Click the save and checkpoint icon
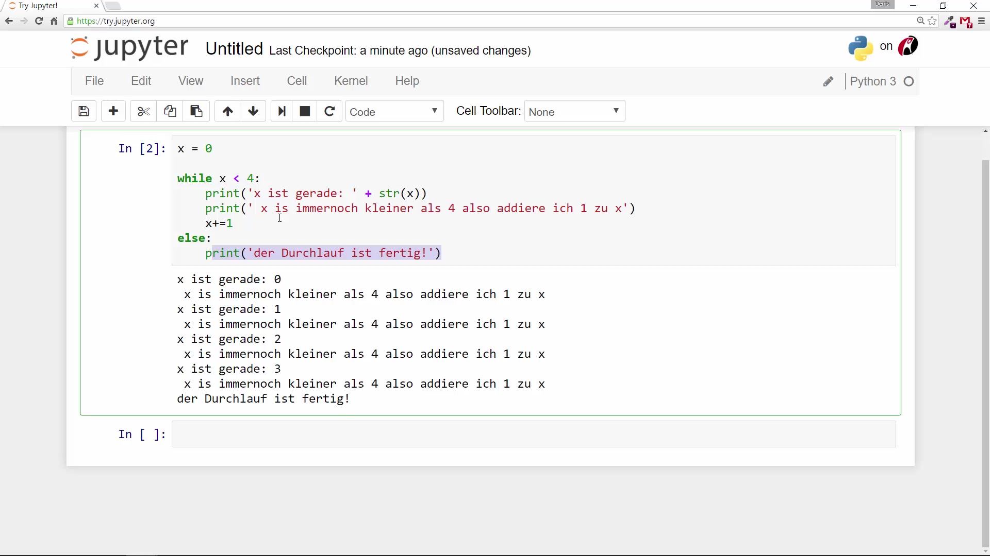Screen dimensions: 990x556 tap(84, 111)
